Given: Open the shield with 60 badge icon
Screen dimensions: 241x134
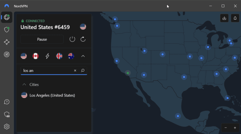Looking at the screenshot, I should click(x=7, y=114).
